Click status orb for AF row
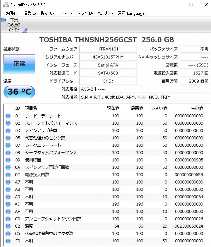The image size is (211, 247). pyautogui.click(x=8, y=212)
